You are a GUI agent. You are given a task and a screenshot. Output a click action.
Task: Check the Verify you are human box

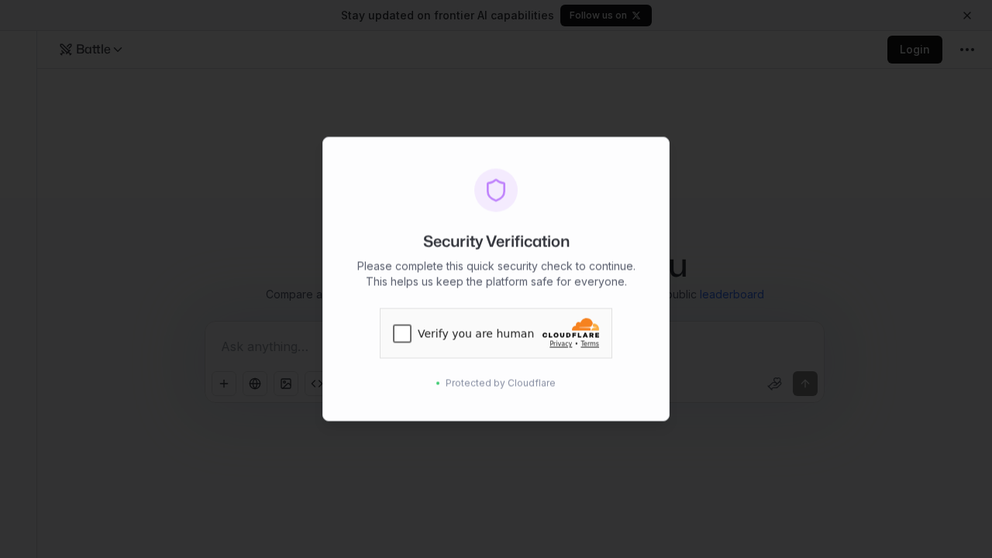[402, 333]
